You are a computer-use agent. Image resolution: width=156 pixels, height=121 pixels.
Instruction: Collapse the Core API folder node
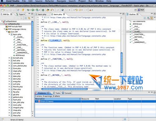(7, 32)
